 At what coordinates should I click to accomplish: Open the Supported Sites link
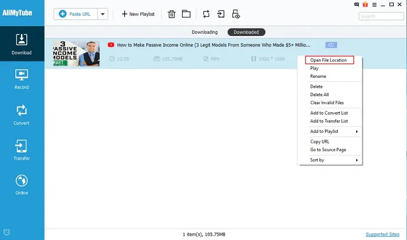tap(383, 234)
